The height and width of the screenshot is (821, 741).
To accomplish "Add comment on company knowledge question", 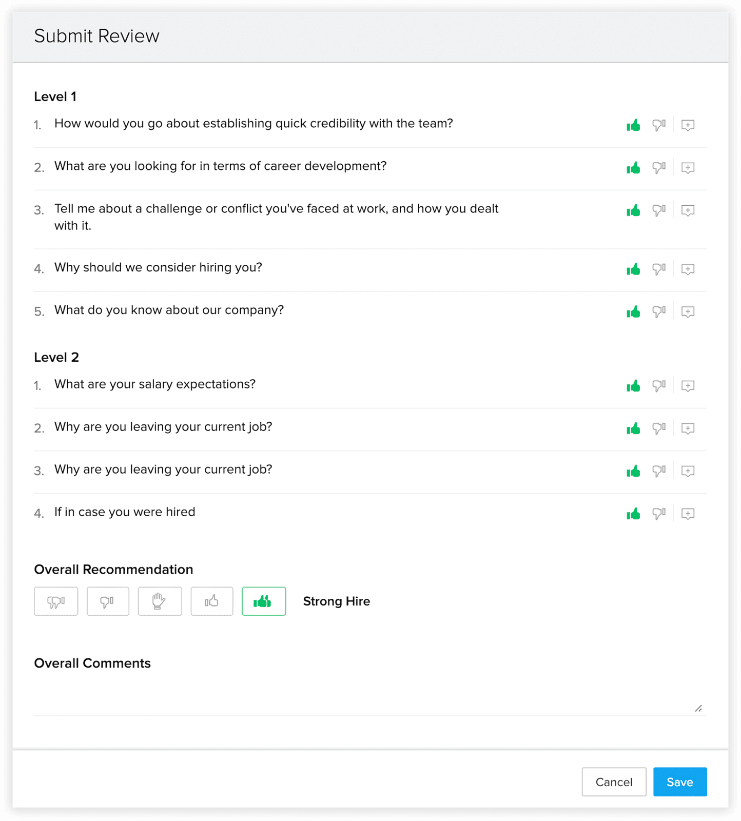I will tap(688, 312).
